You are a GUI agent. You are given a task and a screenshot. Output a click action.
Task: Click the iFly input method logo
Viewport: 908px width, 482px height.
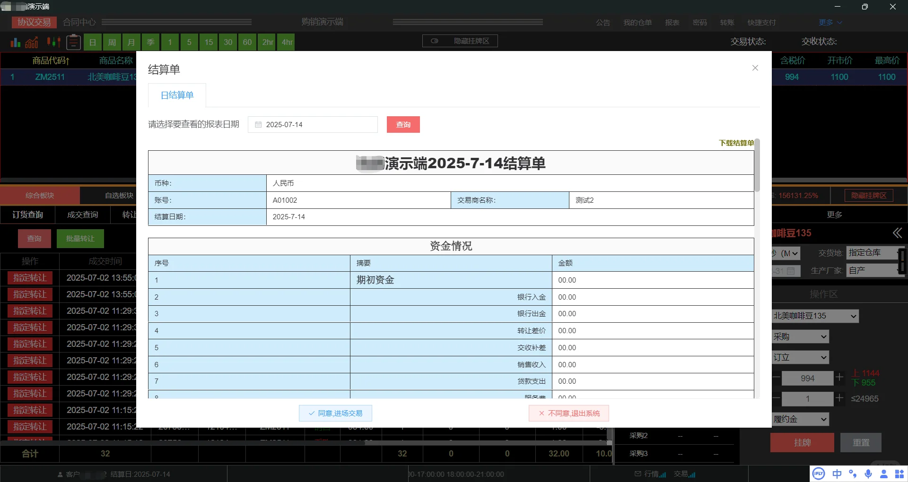pos(819,473)
